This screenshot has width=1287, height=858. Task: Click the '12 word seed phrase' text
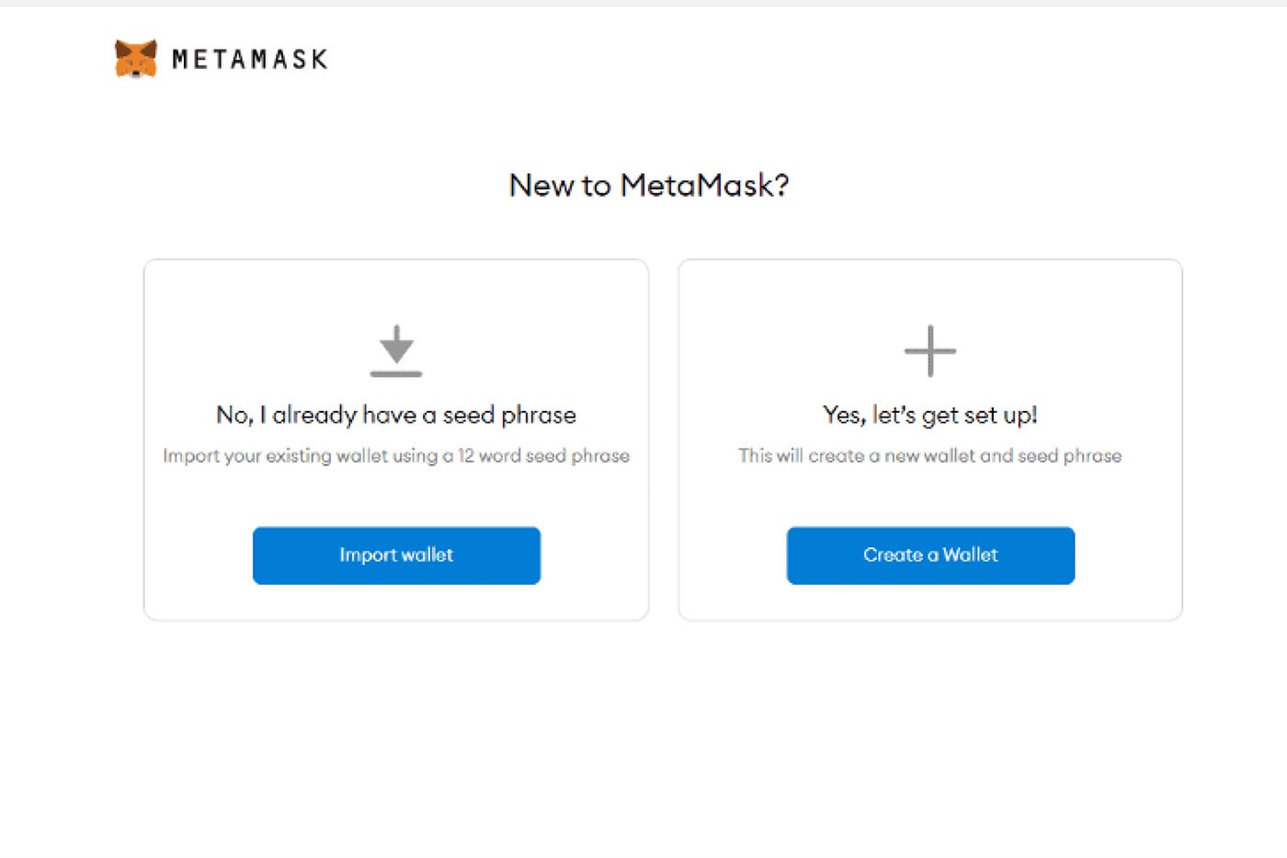pos(544,455)
